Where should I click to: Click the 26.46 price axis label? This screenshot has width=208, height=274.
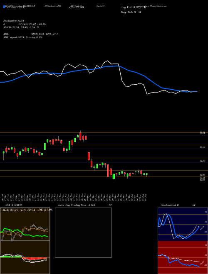(x=202, y=147)
